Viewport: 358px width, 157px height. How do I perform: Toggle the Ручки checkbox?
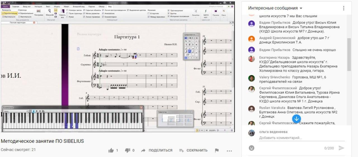point(67,17)
